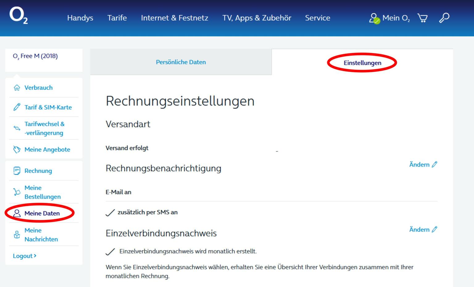
Task: Select the circled Einstellungen tab
Action: (x=363, y=62)
